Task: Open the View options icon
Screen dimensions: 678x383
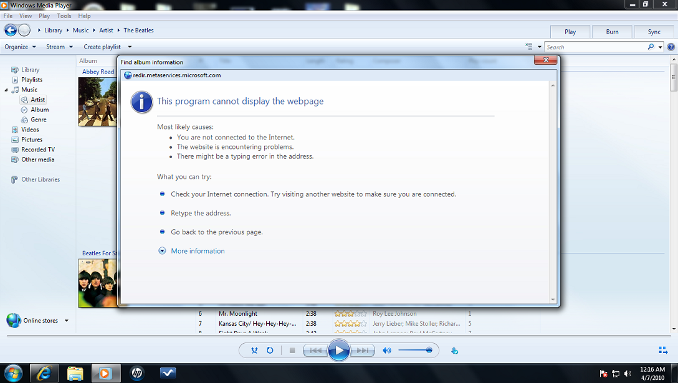Action: click(x=528, y=47)
